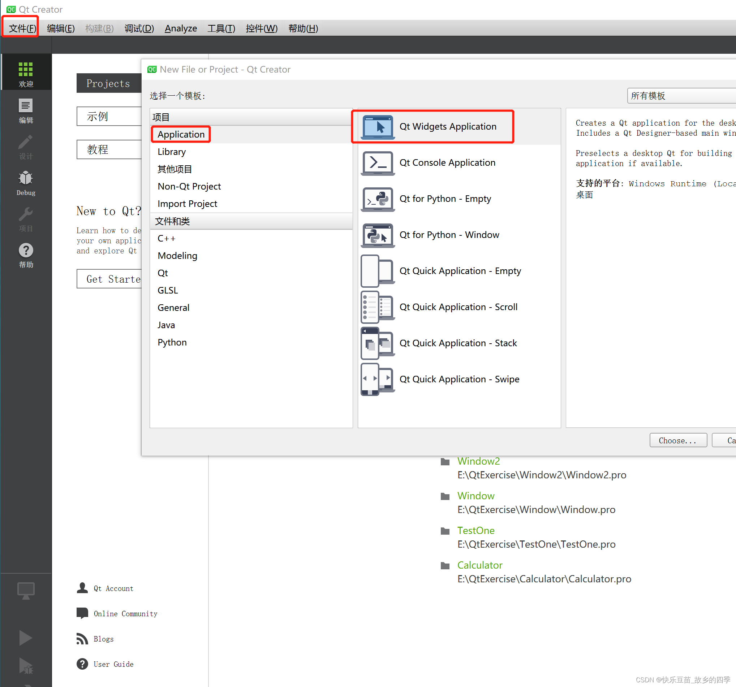This screenshot has width=736, height=687.
Task: Select the Non-Qt Project category
Action: (190, 186)
